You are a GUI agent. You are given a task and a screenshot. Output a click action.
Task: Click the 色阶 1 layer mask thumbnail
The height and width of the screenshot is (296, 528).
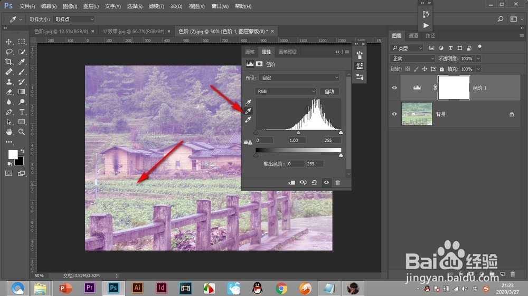tap(454, 87)
